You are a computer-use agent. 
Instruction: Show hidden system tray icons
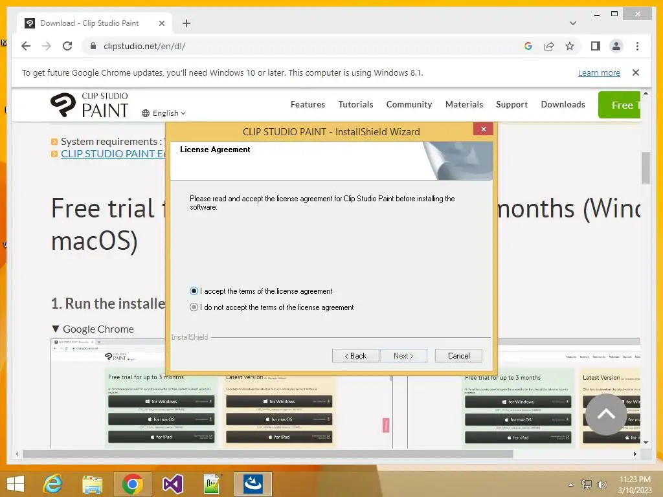pyautogui.click(x=570, y=485)
